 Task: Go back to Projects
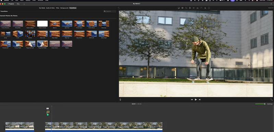tap(11, 4)
